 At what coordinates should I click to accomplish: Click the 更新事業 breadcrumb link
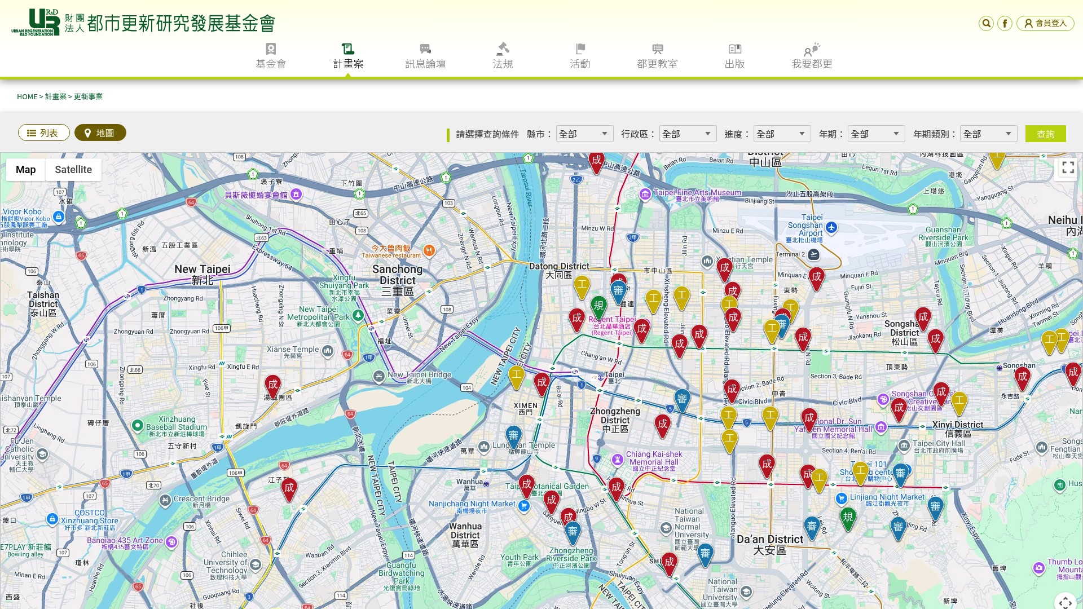point(88,96)
